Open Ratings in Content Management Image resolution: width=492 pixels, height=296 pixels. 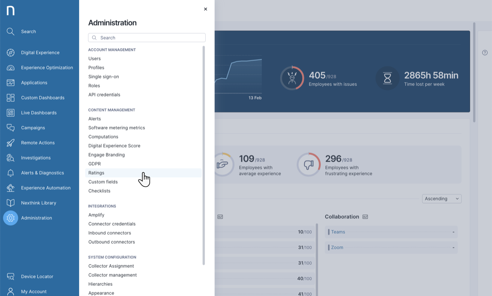(96, 173)
